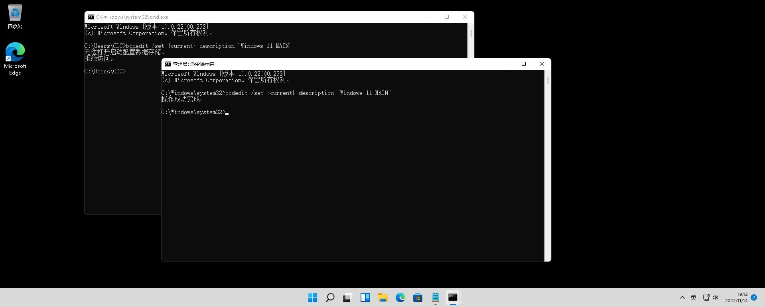Open the Widgets panel icon

coord(365,297)
